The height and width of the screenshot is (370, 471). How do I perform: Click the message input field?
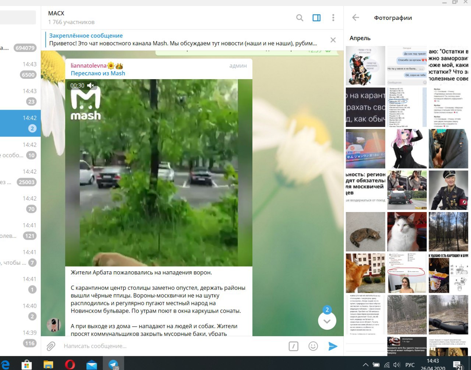[173, 346]
